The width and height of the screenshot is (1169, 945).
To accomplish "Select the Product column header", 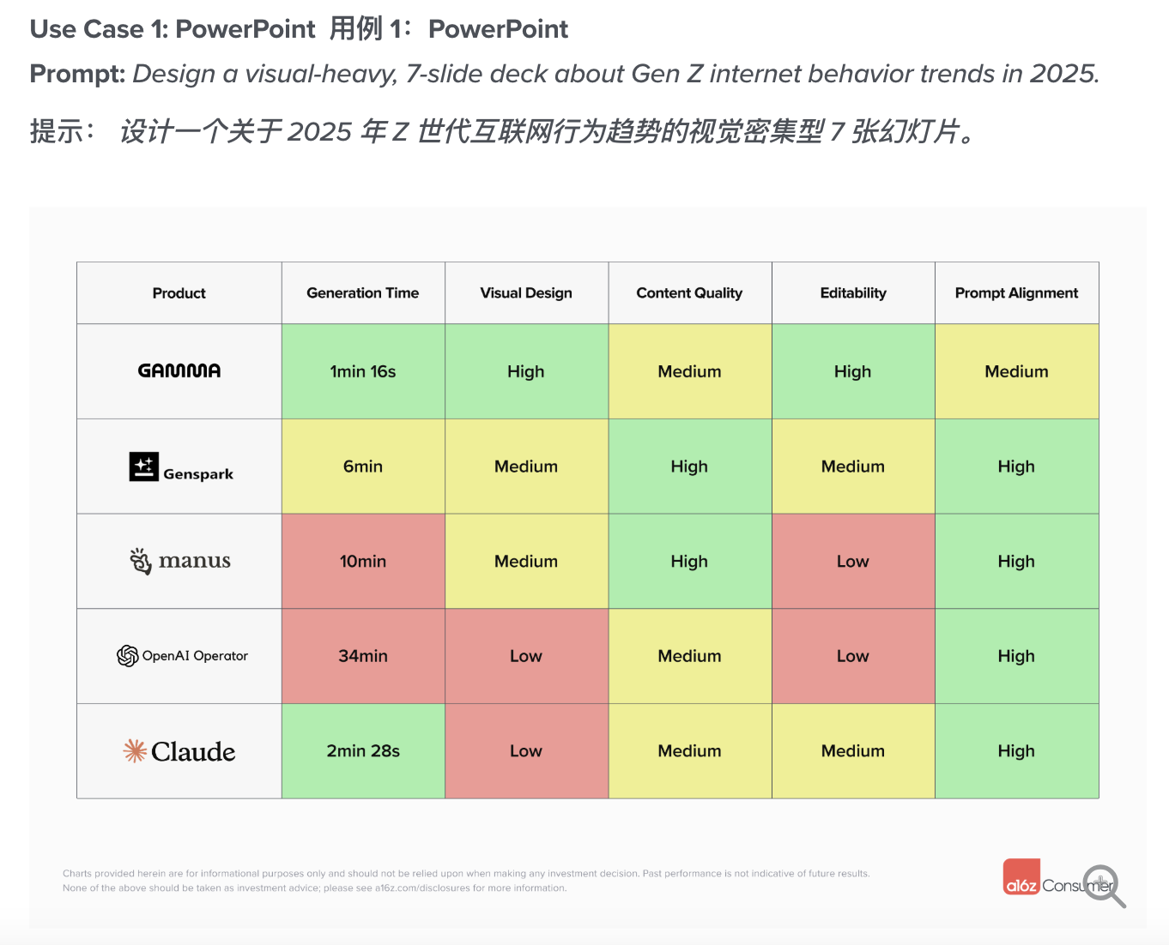I will 179,293.
